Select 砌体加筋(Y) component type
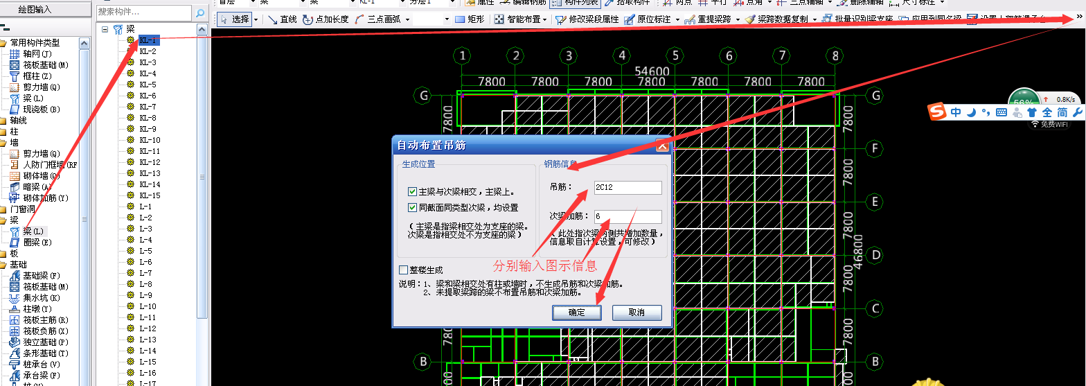This screenshot has width=1086, height=386. [x=39, y=198]
